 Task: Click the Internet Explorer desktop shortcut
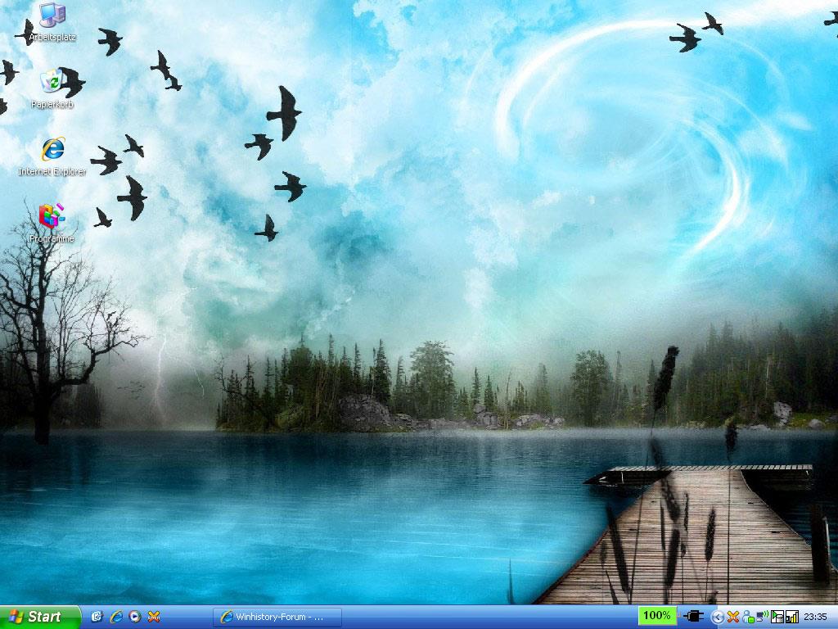click(x=52, y=149)
